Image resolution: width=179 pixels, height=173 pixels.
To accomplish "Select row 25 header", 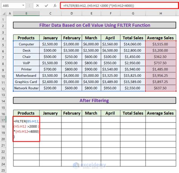I will pyautogui.click(x=3, y=170).
